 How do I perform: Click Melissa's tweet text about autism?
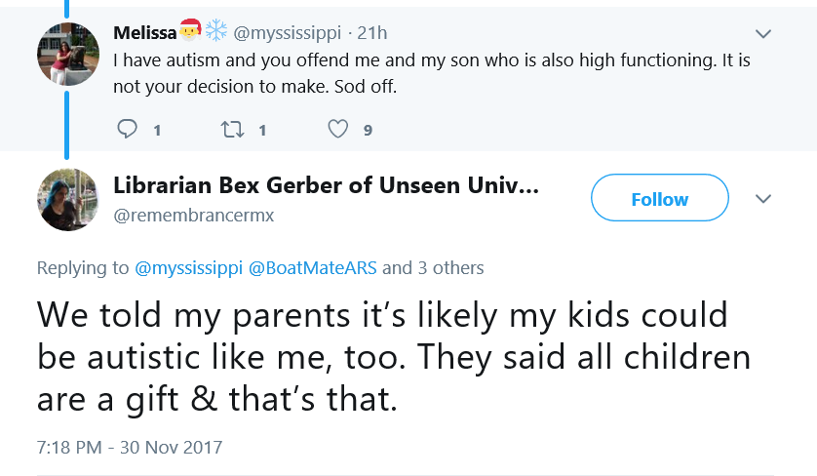click(432, 73)
